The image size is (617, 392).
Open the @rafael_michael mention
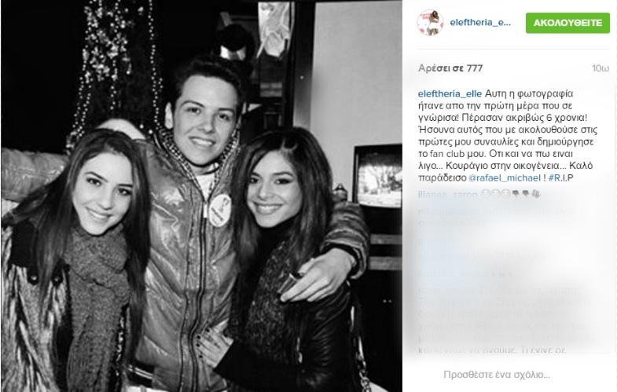505,178
